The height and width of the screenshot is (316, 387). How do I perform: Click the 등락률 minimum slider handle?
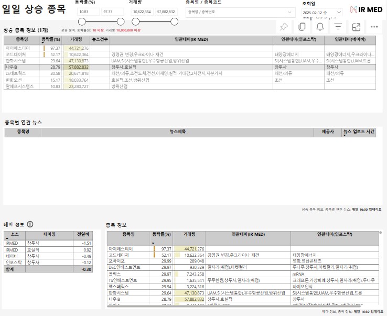82,21
